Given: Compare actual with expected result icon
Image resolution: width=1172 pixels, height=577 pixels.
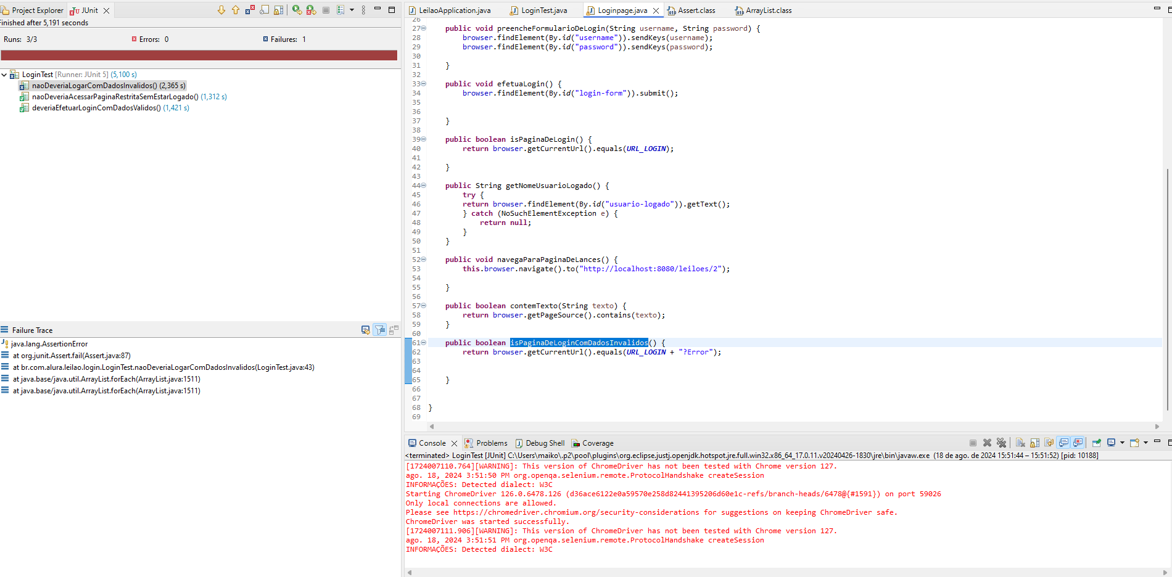Looking at the screenshot, I should pos(394,330).
